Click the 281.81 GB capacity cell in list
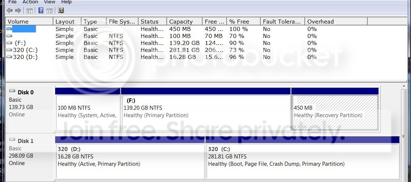 pos(184,50)
